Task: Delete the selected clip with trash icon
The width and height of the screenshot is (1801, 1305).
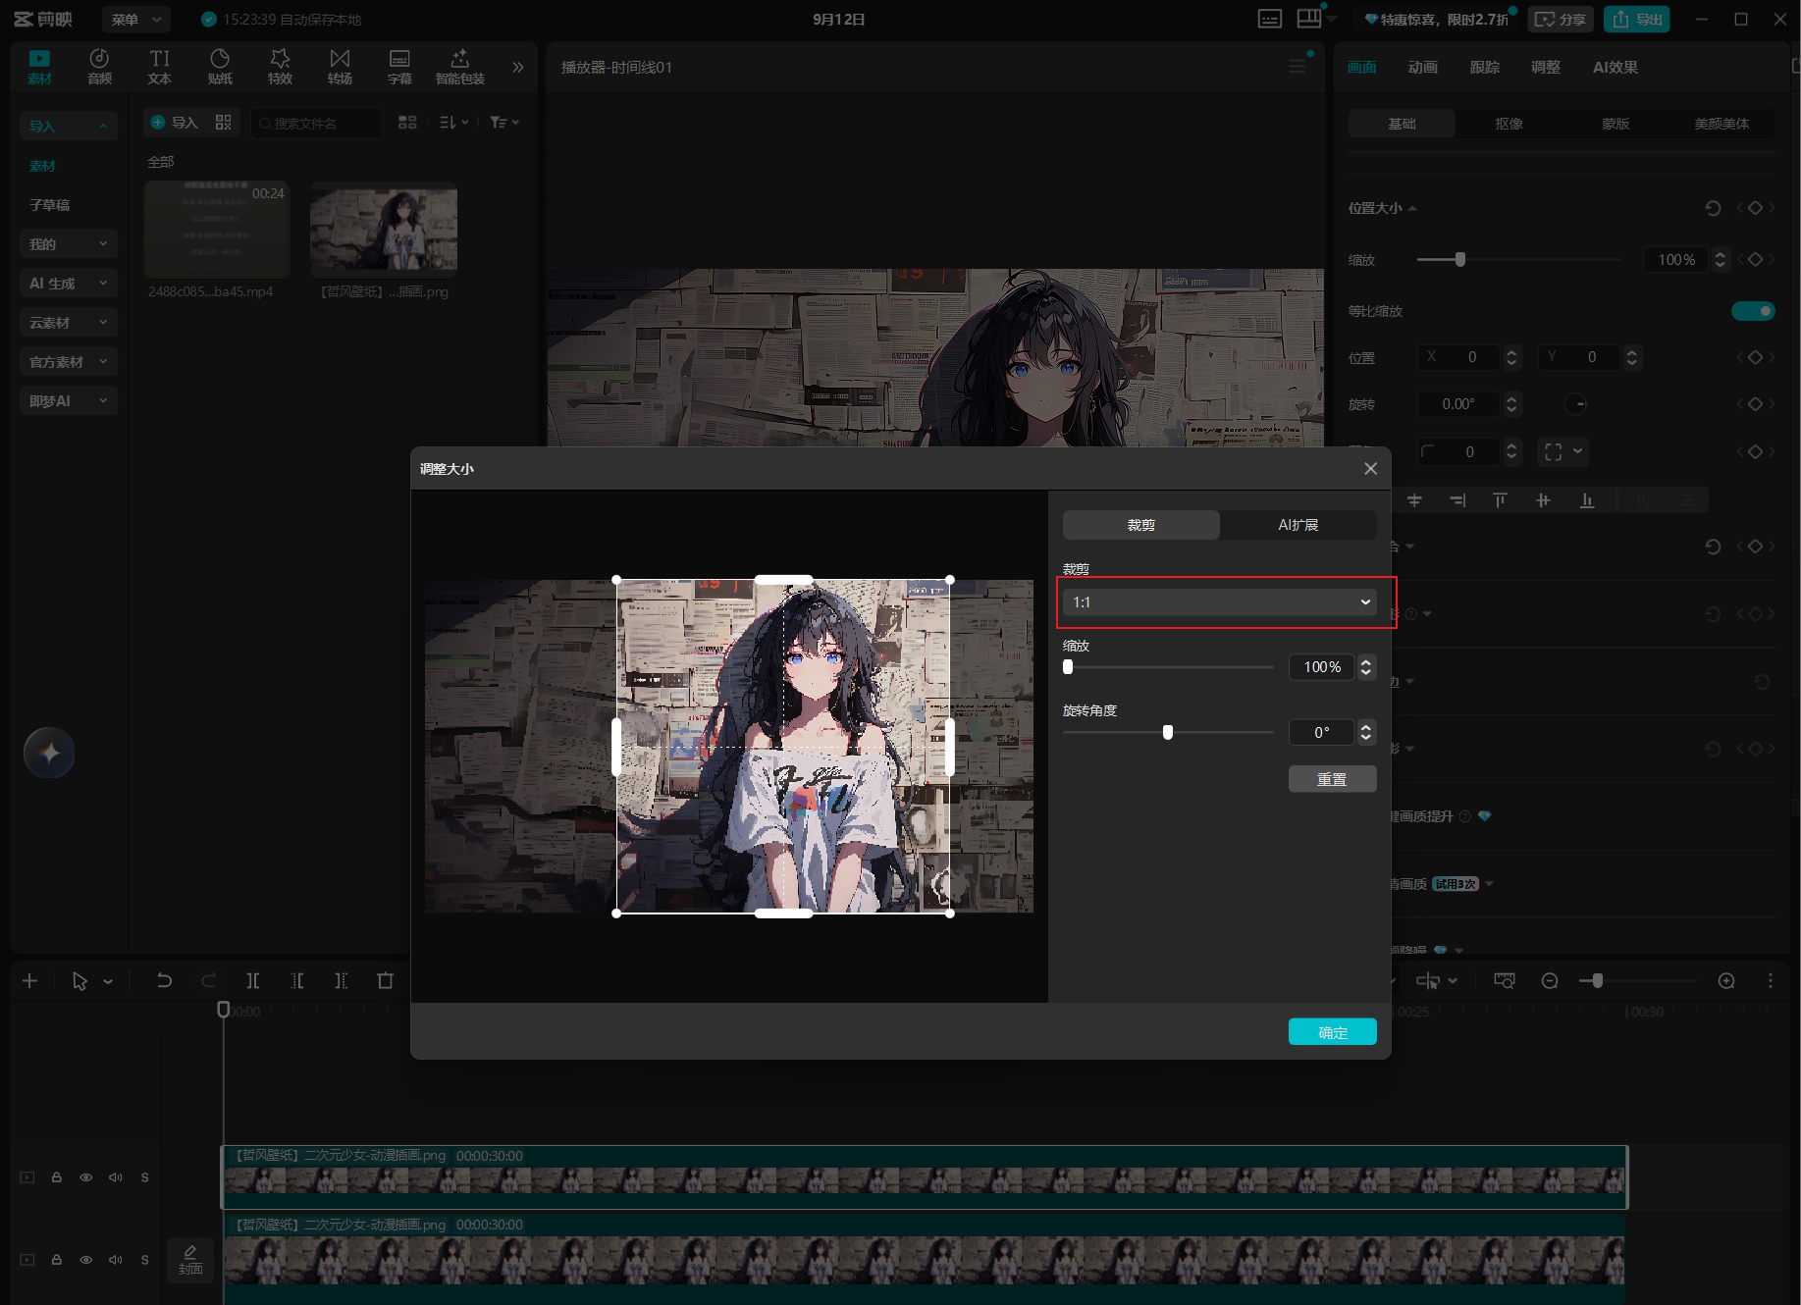Action: point(385,980)
